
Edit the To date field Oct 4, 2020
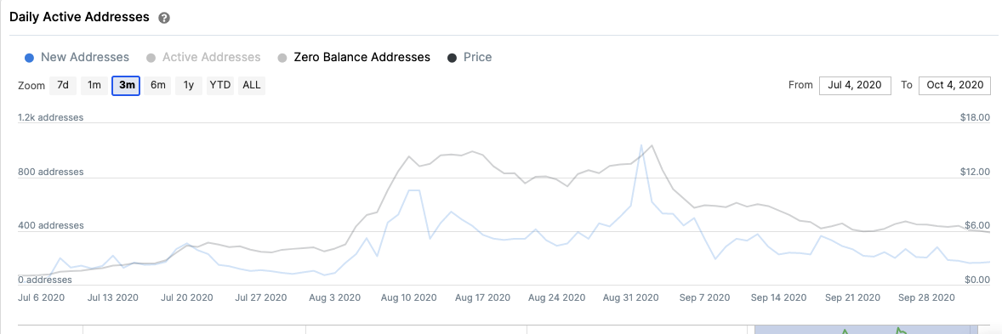coord(954,86)
